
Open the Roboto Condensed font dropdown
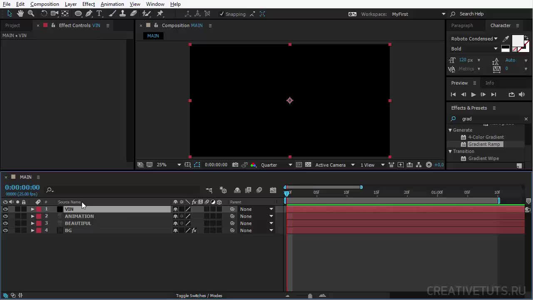coord(474,39)
